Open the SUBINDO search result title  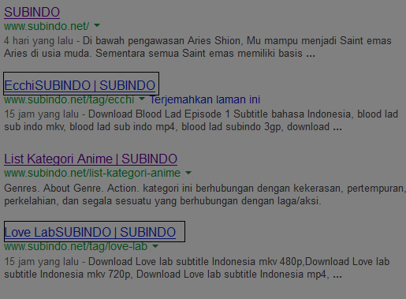32,12
